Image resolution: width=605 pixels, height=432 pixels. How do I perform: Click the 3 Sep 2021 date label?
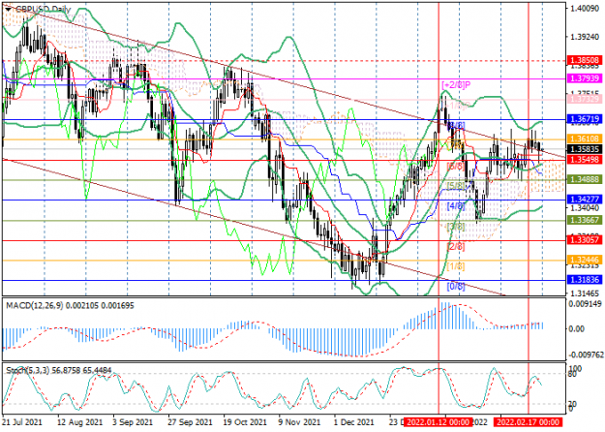pos(132,422)
